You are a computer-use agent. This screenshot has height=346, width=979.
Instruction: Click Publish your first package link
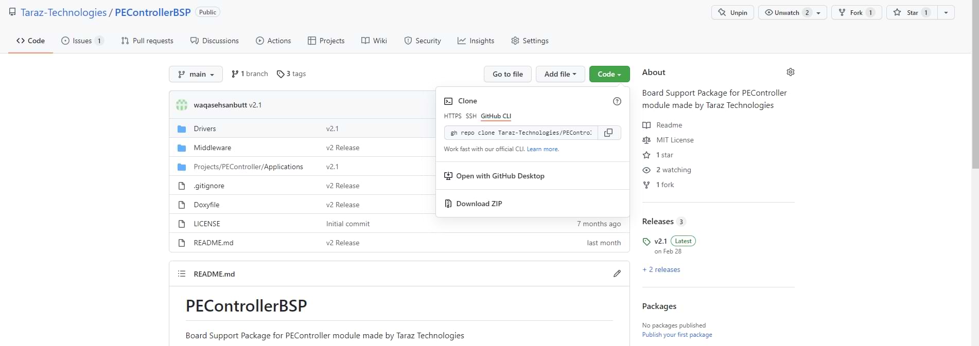tap(677, 335)
